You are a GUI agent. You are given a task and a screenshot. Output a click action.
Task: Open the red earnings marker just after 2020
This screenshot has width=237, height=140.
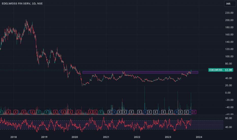coord(79,112)
